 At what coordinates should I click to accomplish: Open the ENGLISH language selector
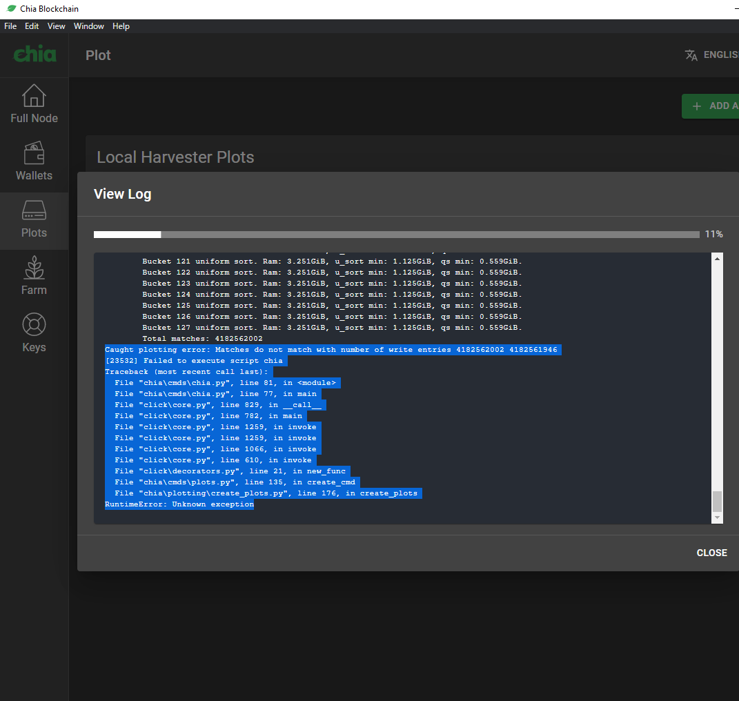[721, 55]
